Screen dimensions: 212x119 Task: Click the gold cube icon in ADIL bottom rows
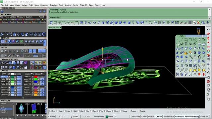tap(203, 70)
